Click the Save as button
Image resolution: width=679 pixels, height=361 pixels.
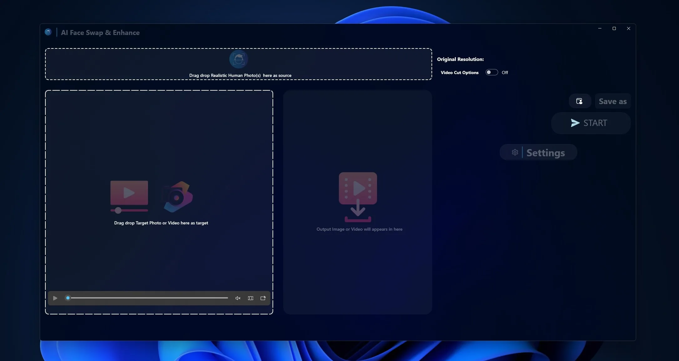[x=613, y=101]
